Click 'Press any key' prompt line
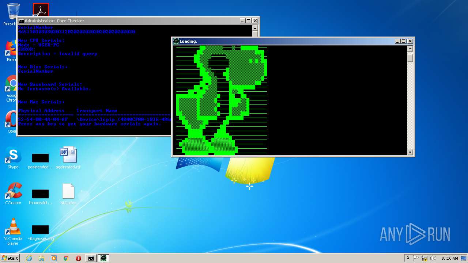This screenshot has width=468, height=263. click(90, 124)
